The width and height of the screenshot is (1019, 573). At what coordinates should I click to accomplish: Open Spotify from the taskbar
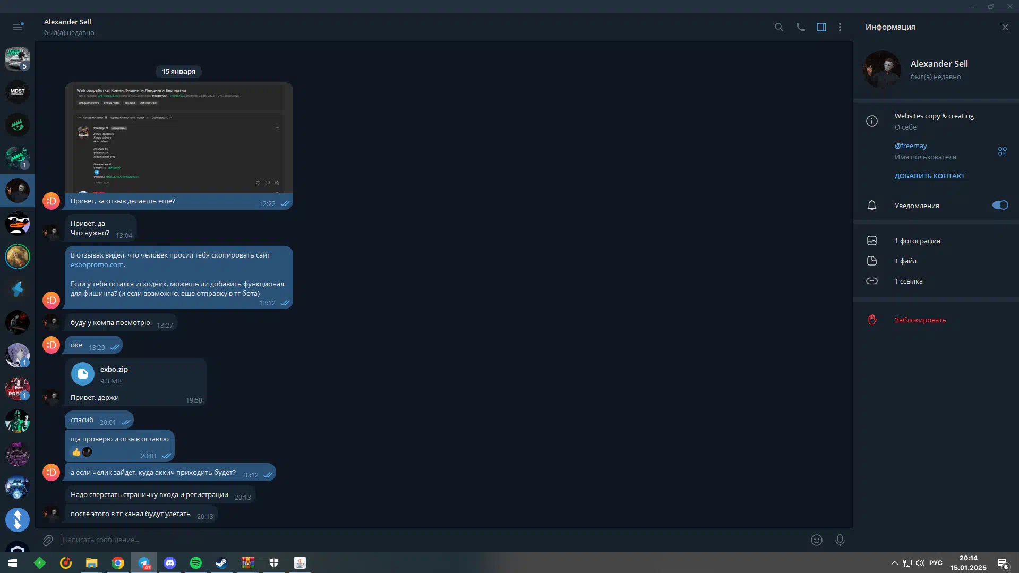[x=195, y=563]
